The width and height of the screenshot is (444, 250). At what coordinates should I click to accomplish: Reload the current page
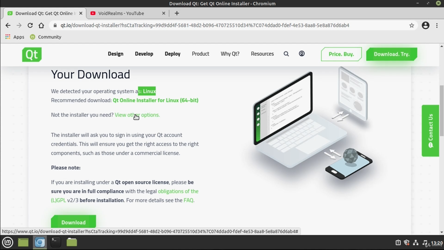tap(30, 25)
